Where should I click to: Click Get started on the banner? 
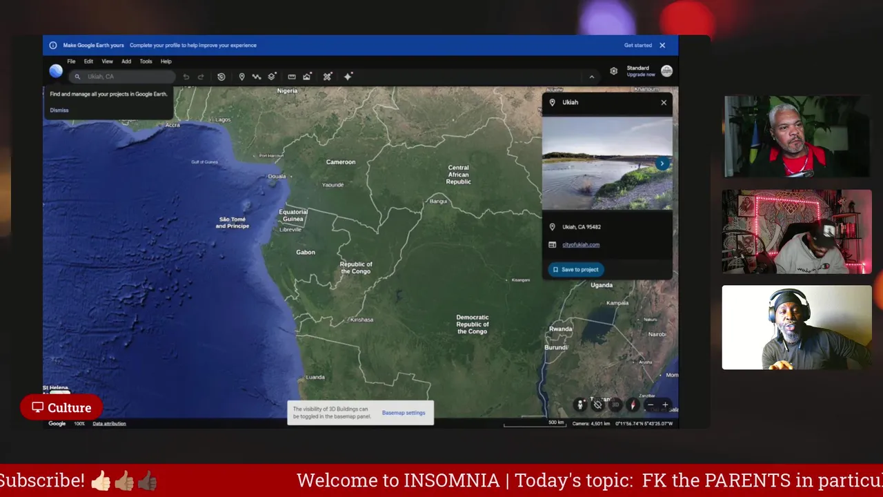[x=638, y=46]
